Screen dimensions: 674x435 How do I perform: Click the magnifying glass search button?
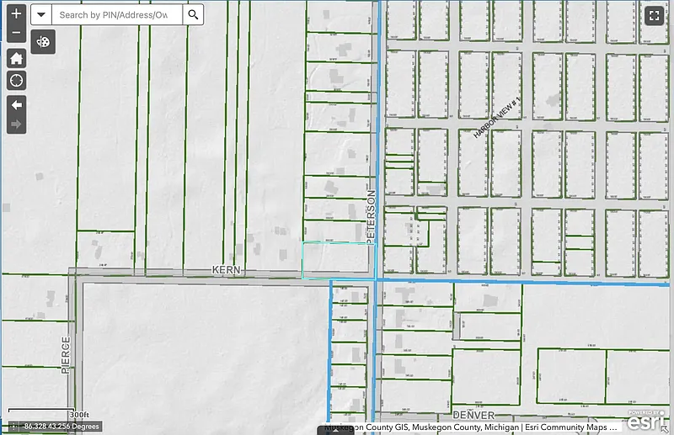tap(193, 14)
